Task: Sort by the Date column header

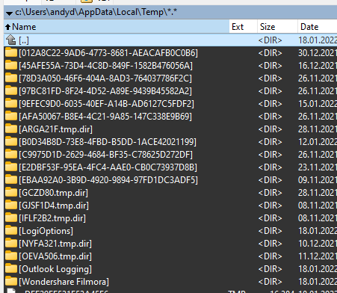Action: (x=318, y=27)
